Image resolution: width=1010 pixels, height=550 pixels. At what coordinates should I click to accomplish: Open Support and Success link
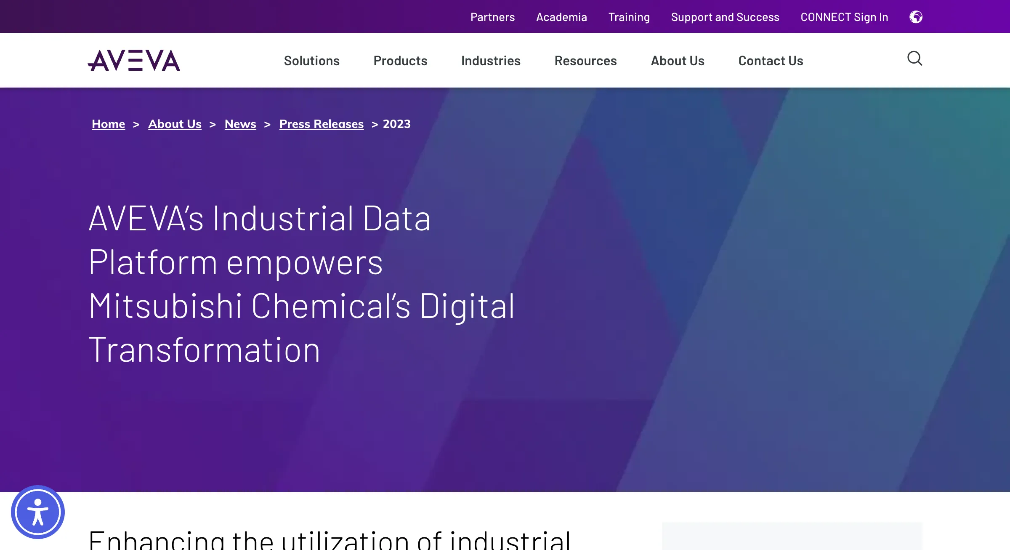coord(725,17)
